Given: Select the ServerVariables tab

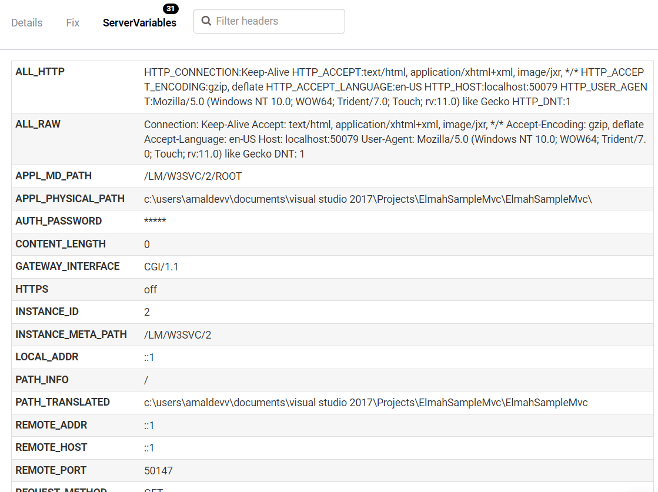Looking at the screenshot, I should click(139, 23).
